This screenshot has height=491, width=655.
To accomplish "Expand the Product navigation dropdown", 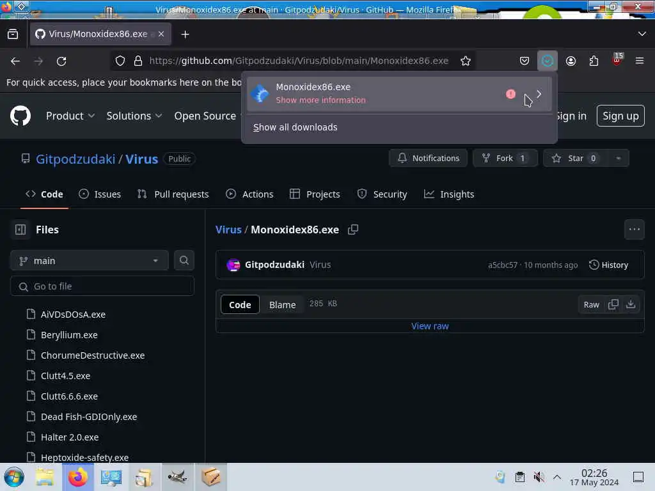I will pyautogui.click(x=70, y=116).
